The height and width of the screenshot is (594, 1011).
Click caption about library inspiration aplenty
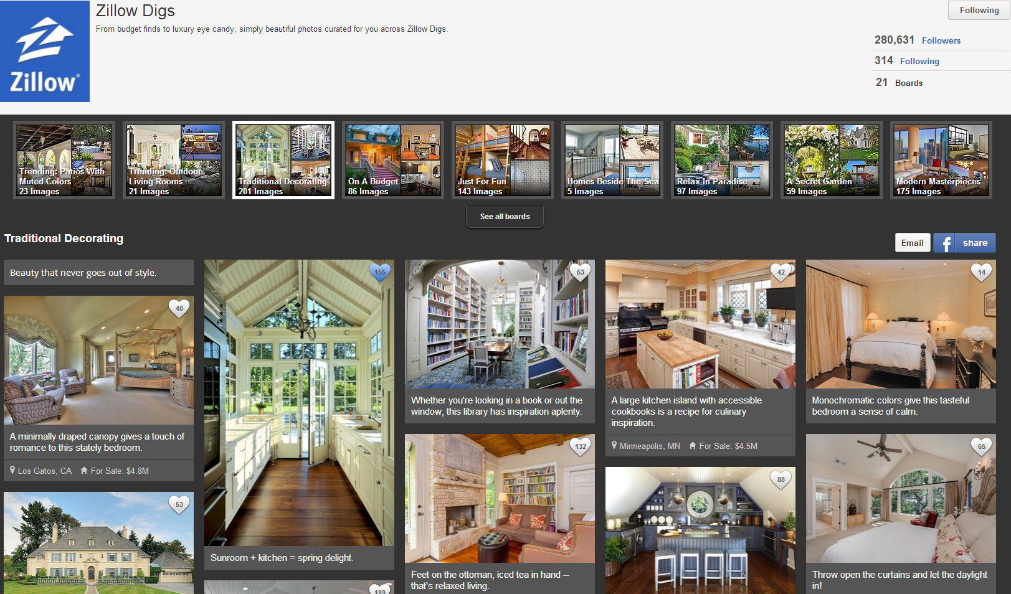(496, 406)
